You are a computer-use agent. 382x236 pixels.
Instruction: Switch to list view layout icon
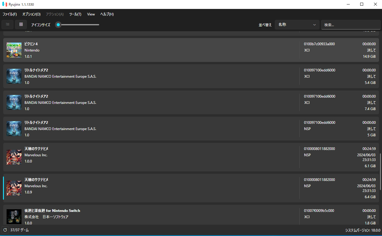click(7, 24)
